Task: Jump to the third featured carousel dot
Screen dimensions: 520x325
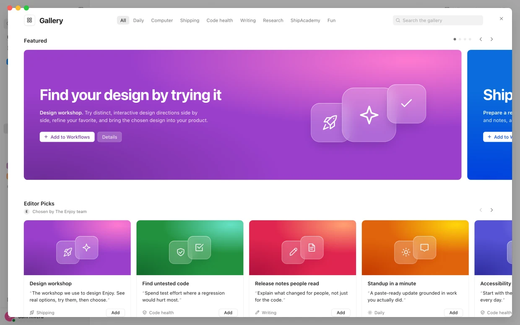Action: 465,39
